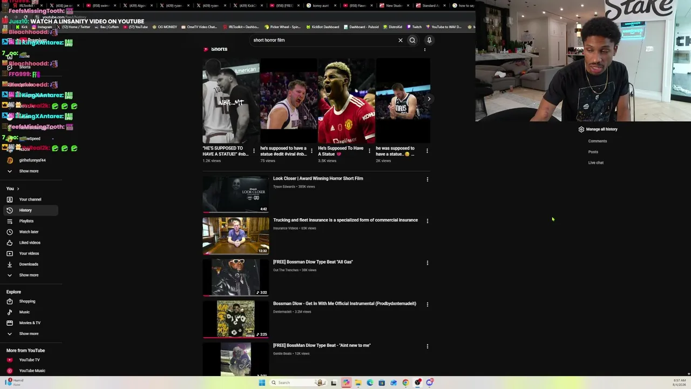
Task: Open the Comments history link
Action: [x=597, y=141]
